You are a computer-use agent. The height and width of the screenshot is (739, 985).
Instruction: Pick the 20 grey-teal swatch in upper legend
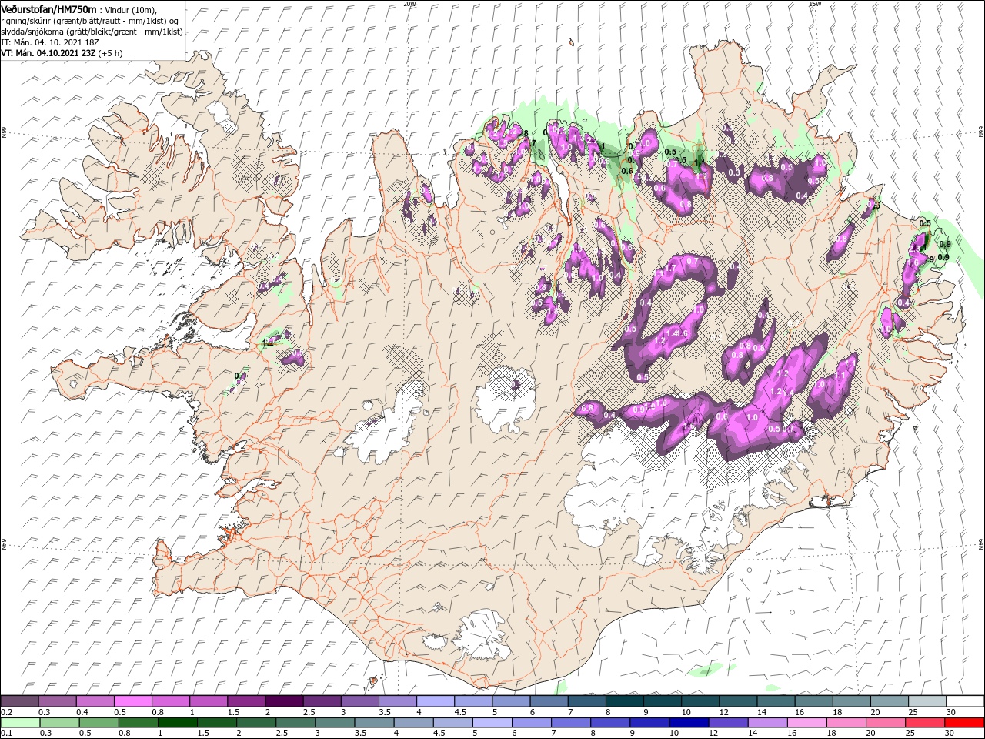click(889, 701)
